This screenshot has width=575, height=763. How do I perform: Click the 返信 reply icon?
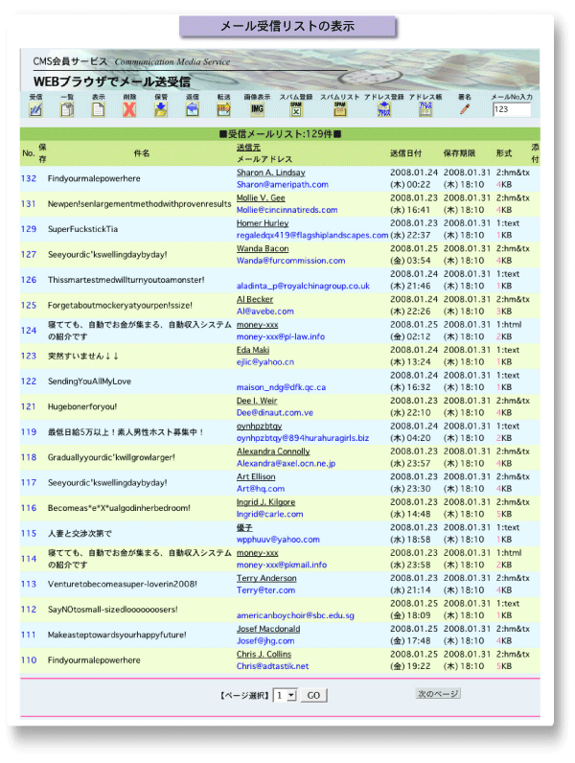(x=193, y=109)
